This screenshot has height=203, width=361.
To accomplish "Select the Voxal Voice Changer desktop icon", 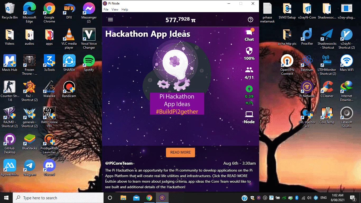I will (x=89, y=39).
